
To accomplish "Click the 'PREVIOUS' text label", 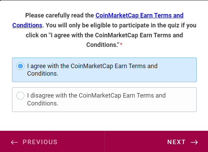I will pos(40,142).
